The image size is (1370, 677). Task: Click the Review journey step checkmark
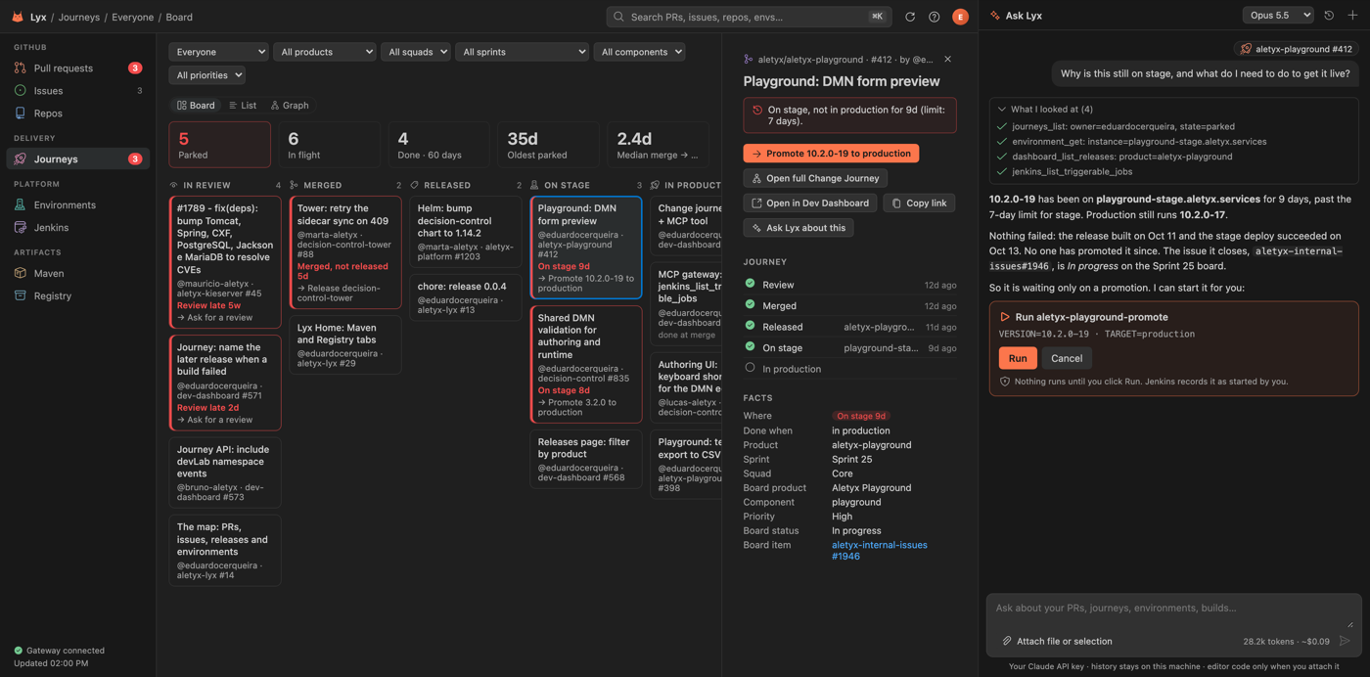point(751,284)
